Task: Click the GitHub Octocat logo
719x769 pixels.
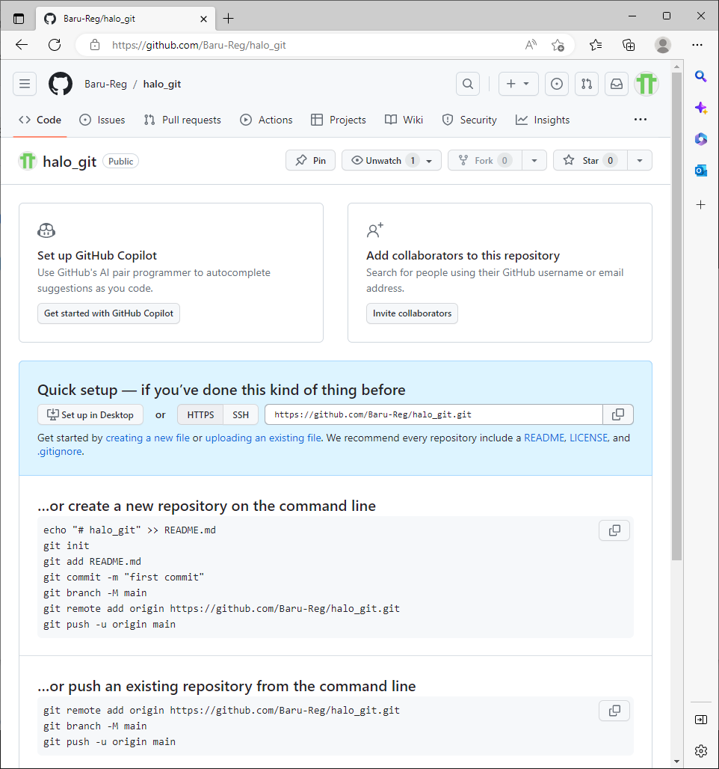Action: coord(61,84)
